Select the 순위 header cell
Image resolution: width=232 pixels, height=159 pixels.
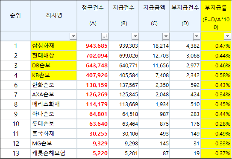[x=15, y=15]
